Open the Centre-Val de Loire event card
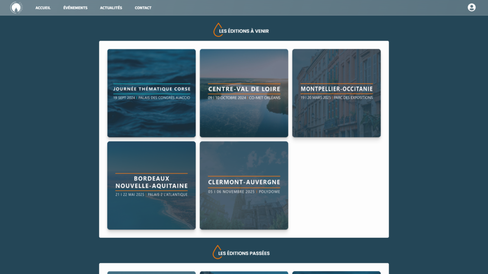 (244, 93)
